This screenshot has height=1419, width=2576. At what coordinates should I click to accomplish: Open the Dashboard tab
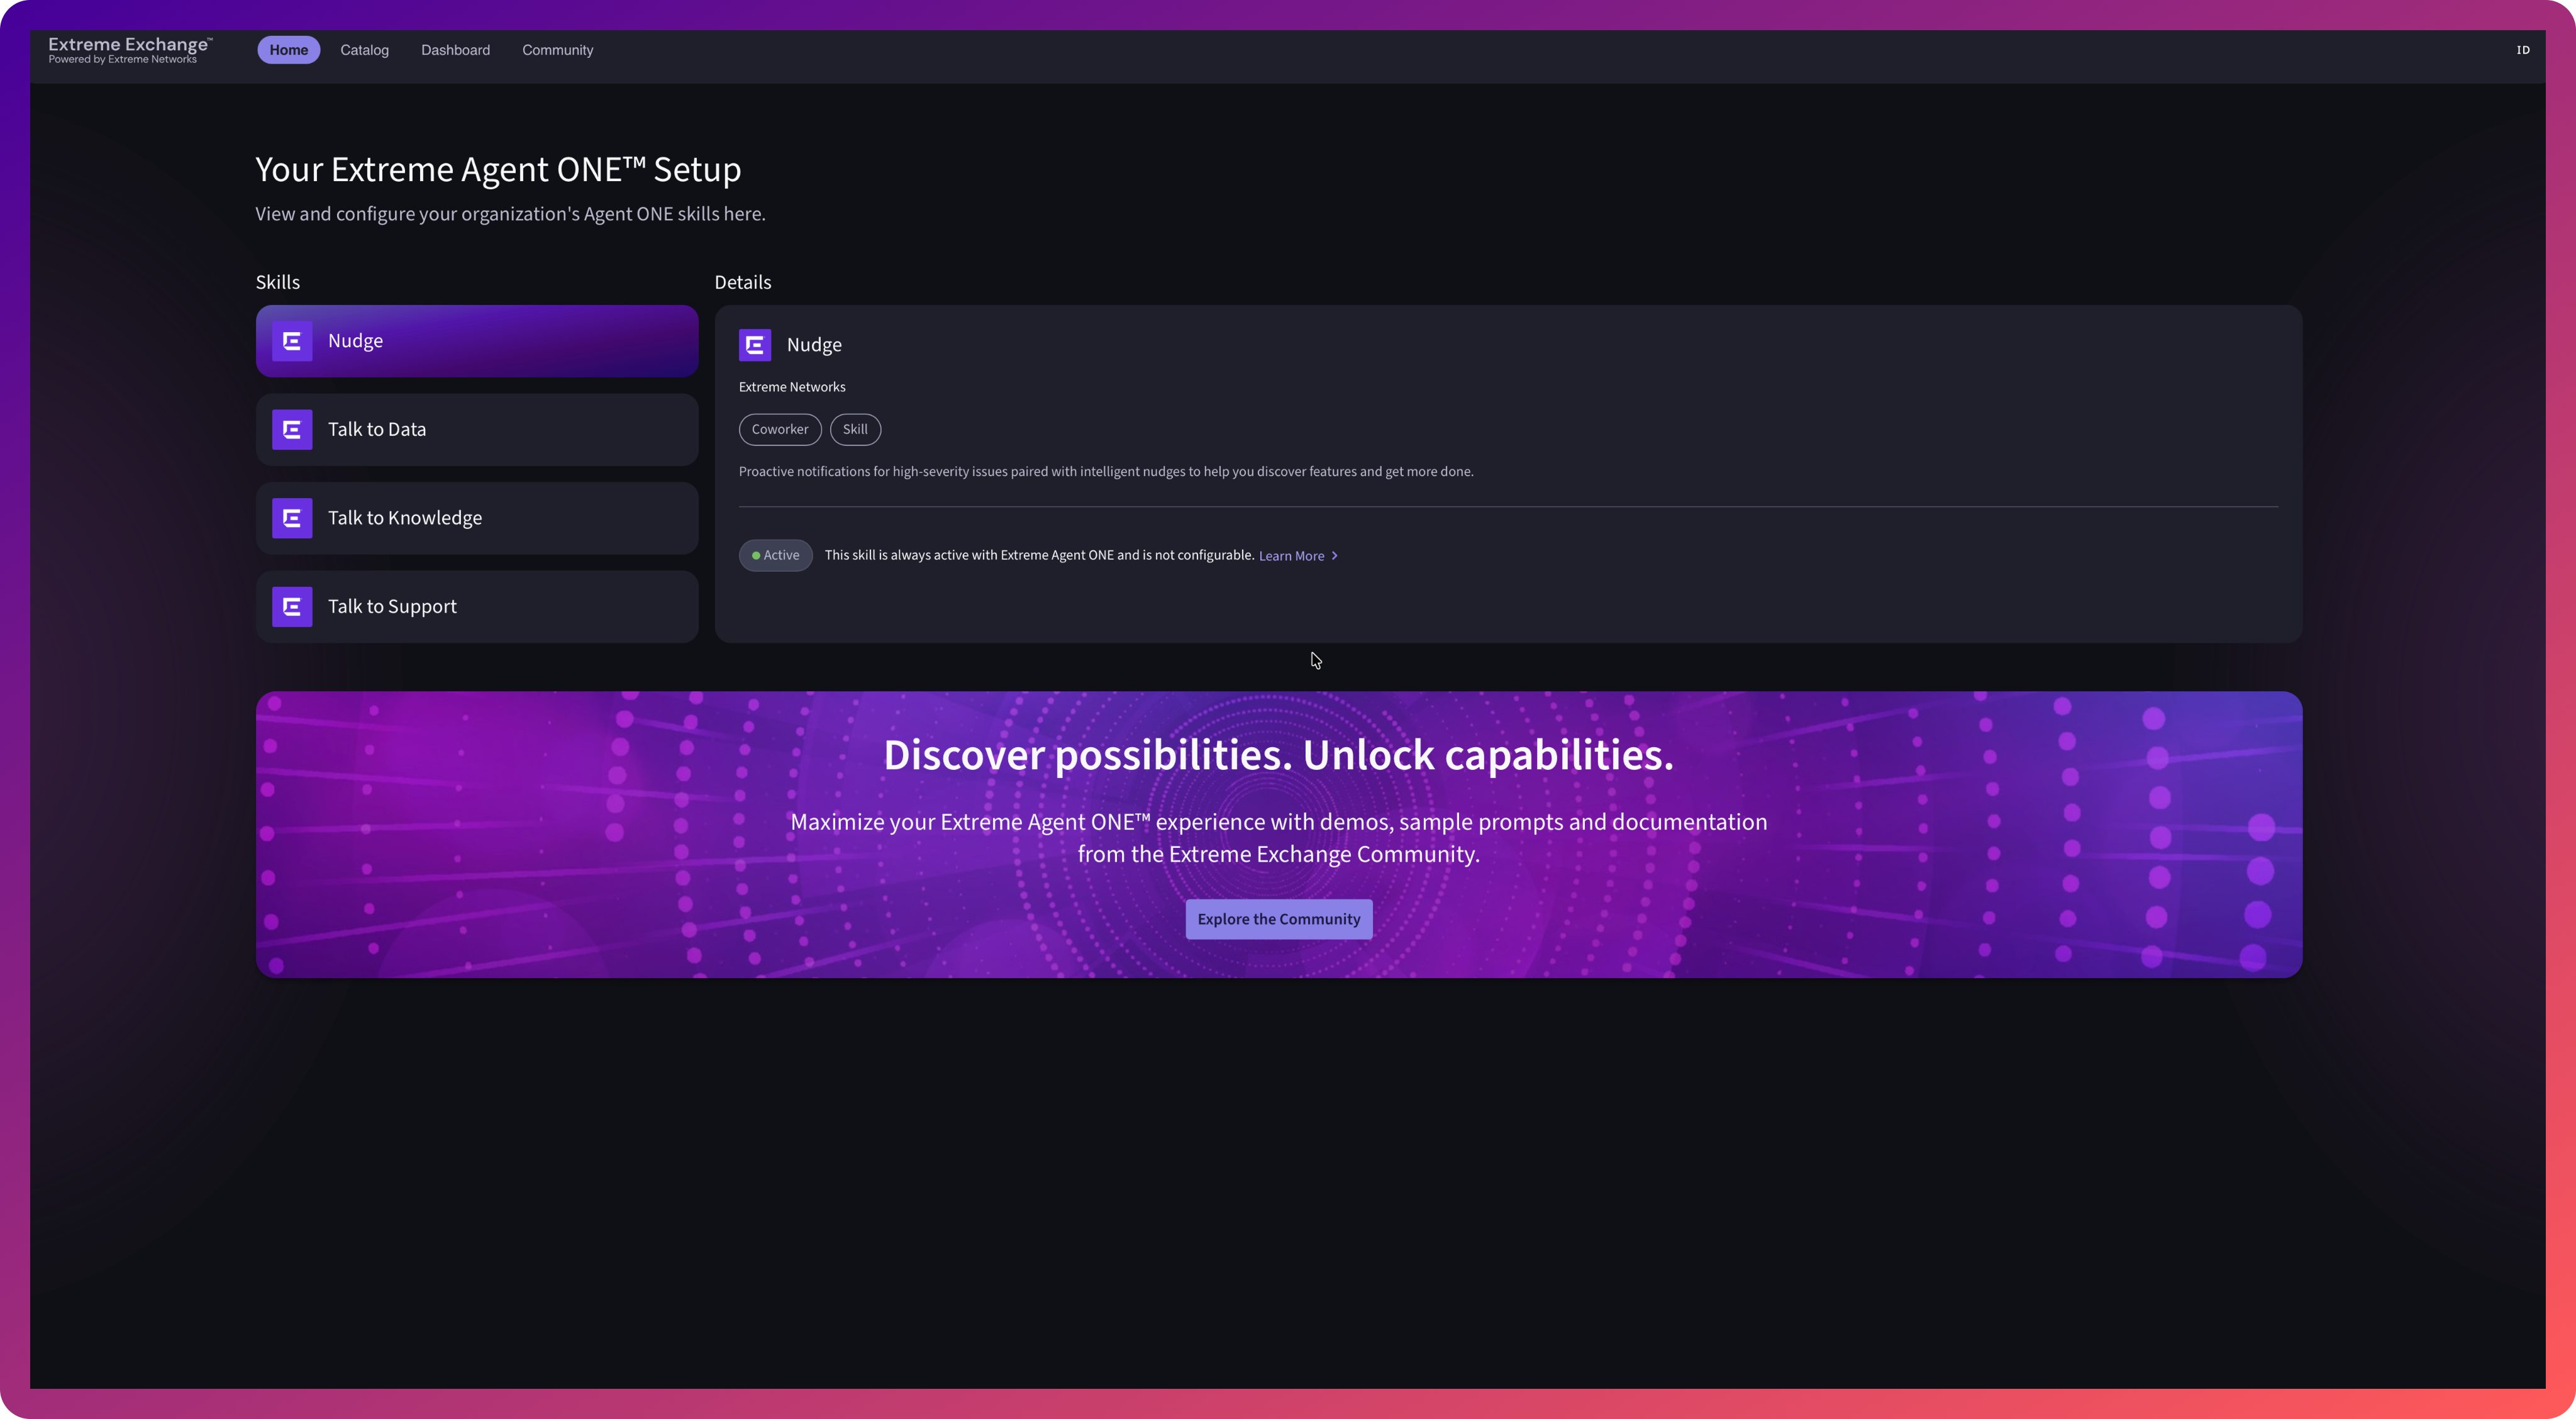[x=455, y=50]
